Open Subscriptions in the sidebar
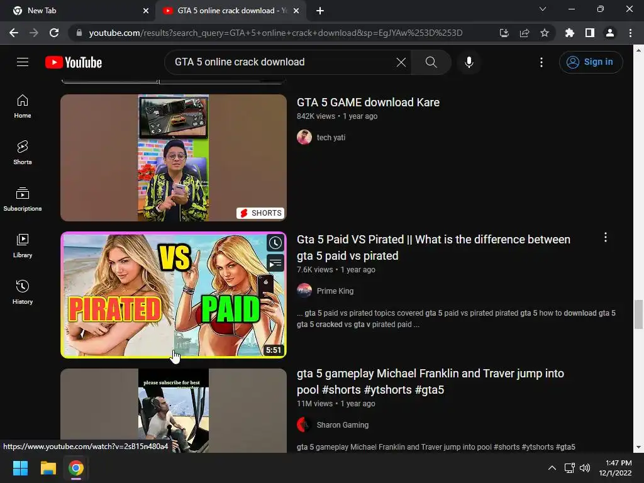 click(23, 199)
